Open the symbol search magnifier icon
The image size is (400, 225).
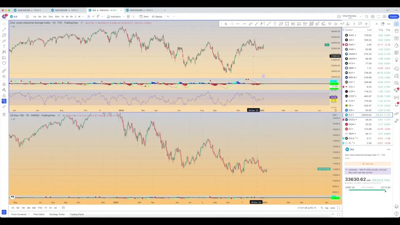367,17
